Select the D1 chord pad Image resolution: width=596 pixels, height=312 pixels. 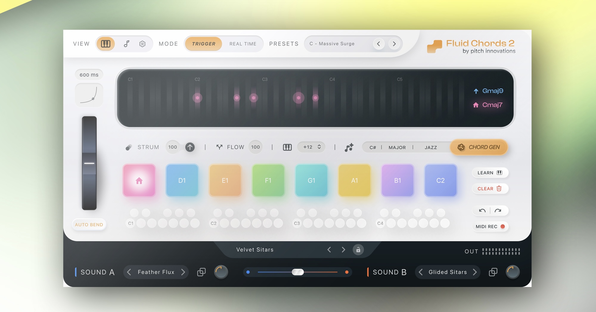coord(182,180)
